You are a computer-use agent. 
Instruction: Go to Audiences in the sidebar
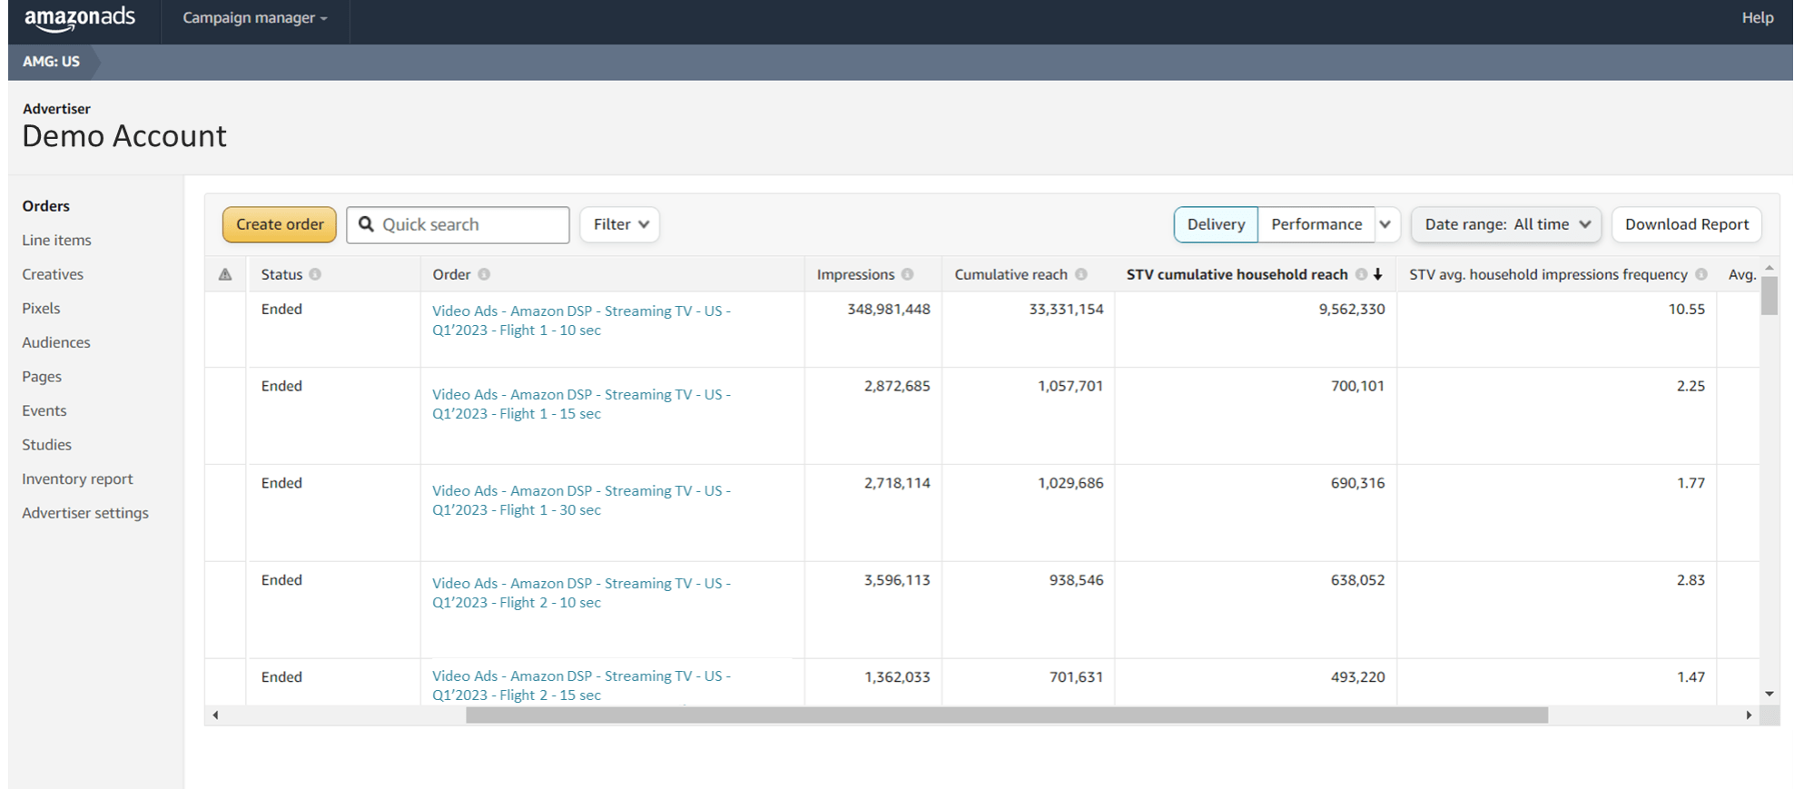click(56, 342)
